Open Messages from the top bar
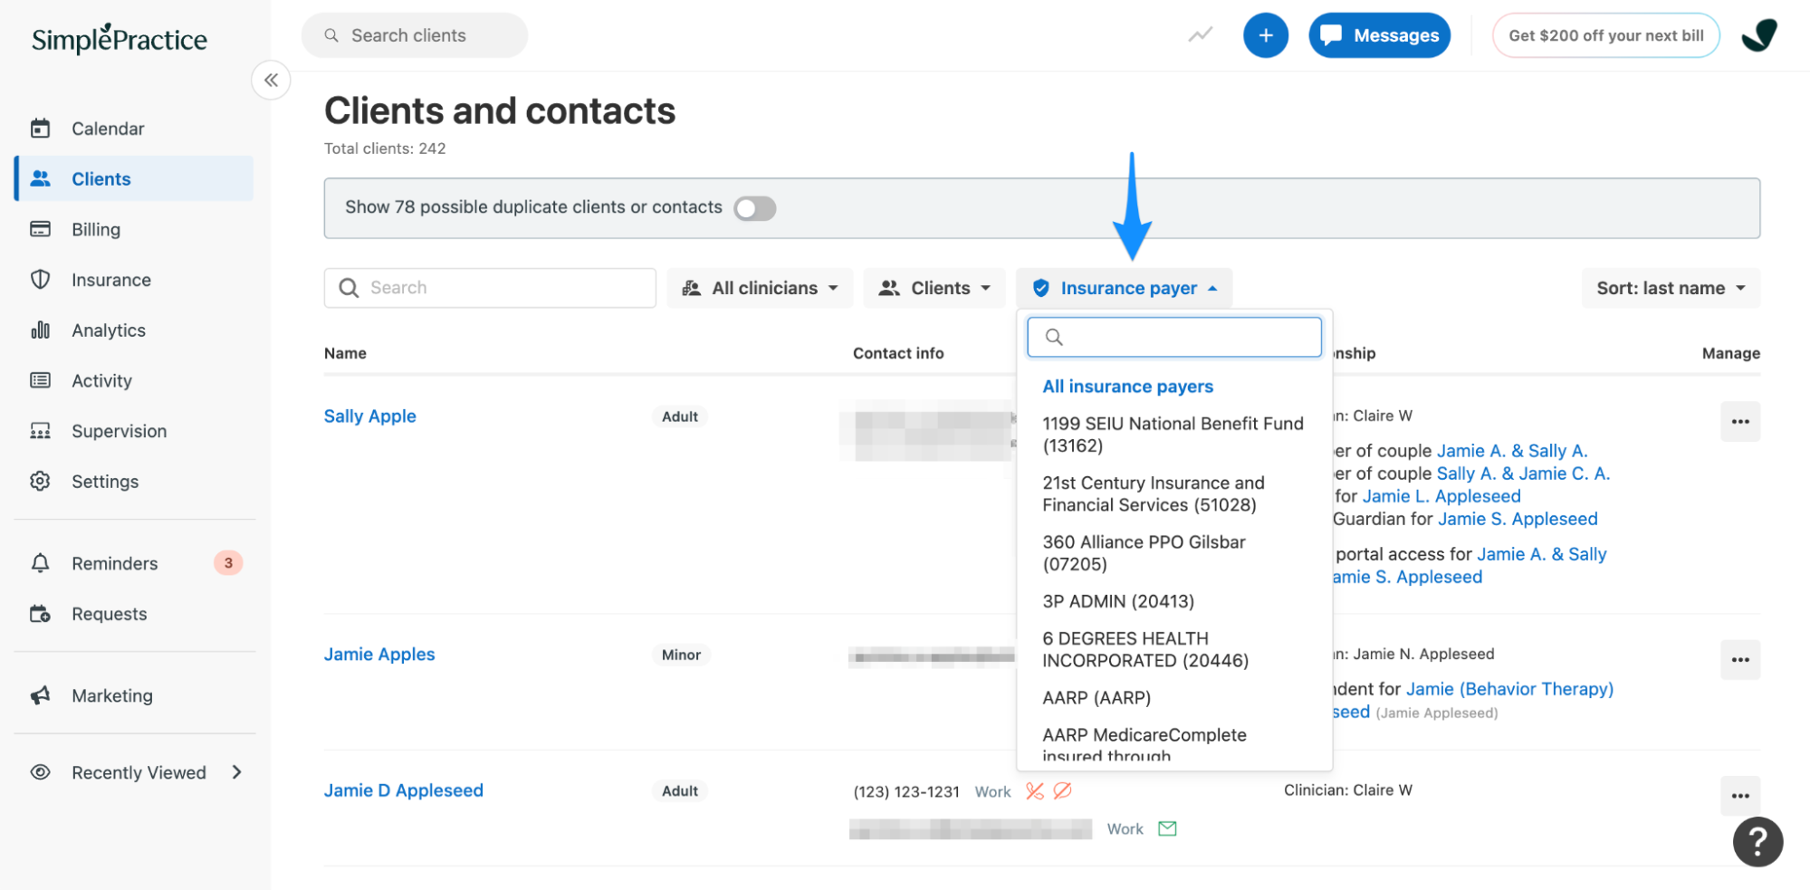1810x890 pixels. pyautogui.click(x=1379, y=34)
